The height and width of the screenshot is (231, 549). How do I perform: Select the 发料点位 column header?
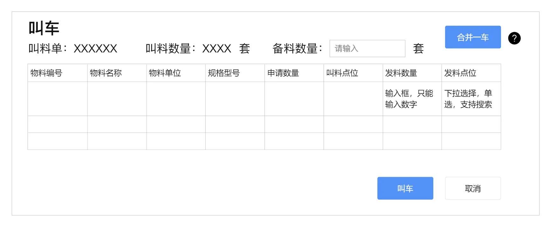click(471, 73)
